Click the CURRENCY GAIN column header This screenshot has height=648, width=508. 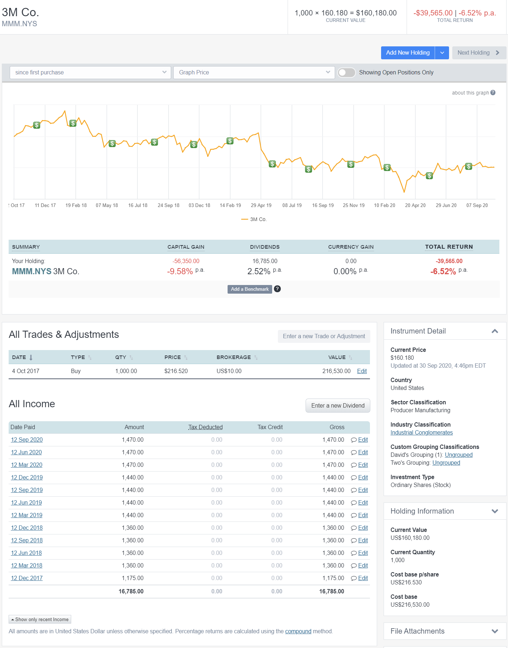(351, 247)
